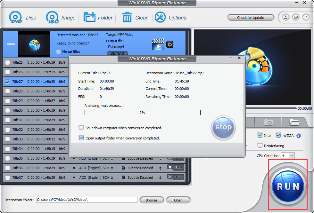
Task: Open output settings gear icon
Action: tap(170, 44)
